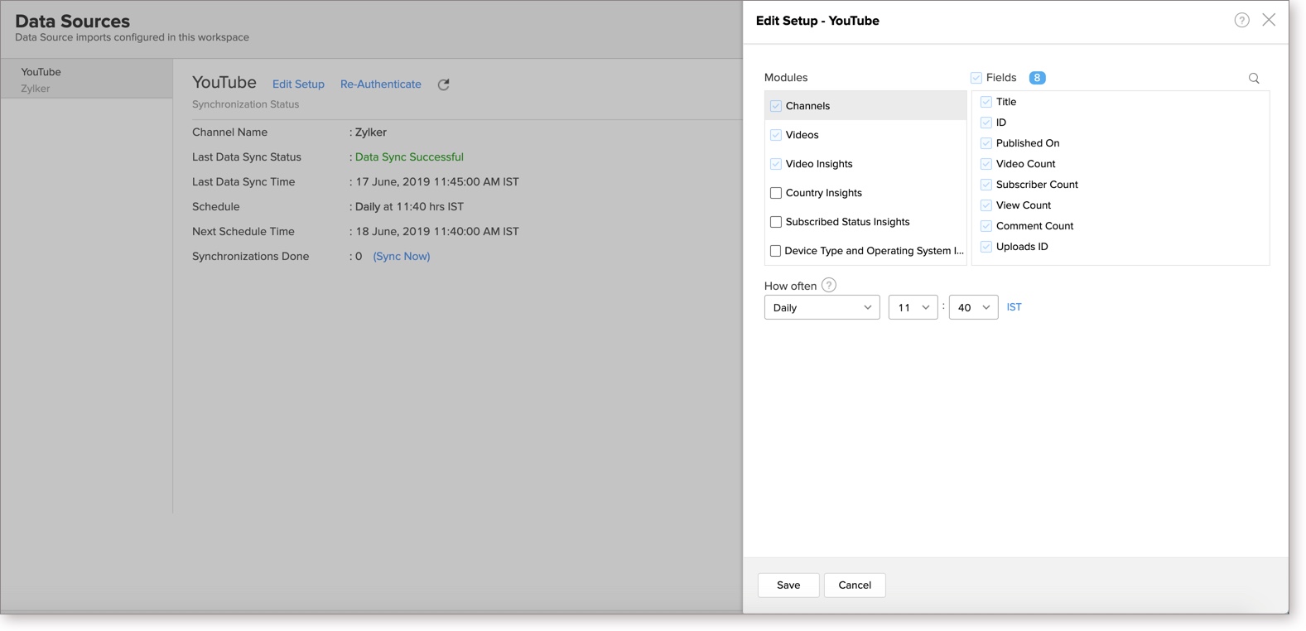
Task: Click the Modules column label
Action: click(x=786, y=78)
